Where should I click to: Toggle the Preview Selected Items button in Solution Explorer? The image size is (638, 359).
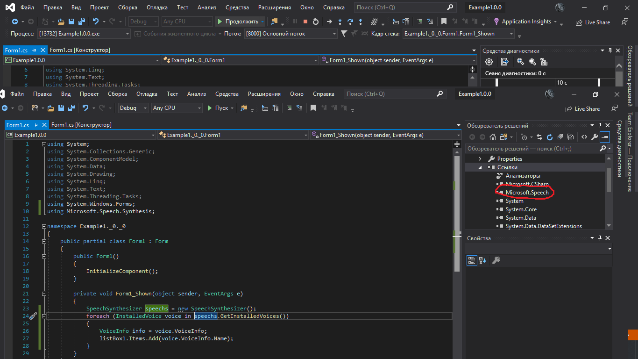[605, 137]
